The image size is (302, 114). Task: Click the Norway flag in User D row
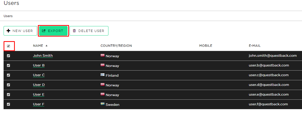(103, 84)
